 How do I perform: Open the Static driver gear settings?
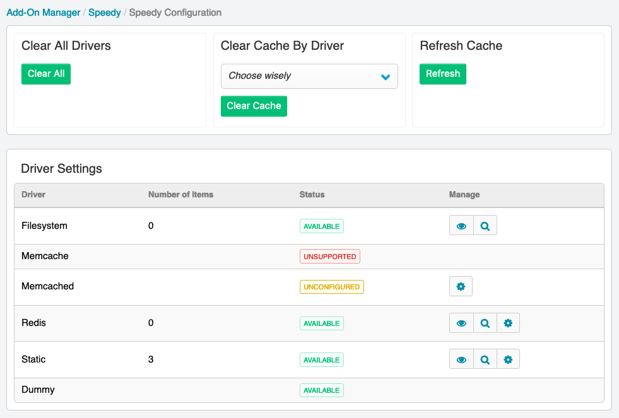point(508,359)
